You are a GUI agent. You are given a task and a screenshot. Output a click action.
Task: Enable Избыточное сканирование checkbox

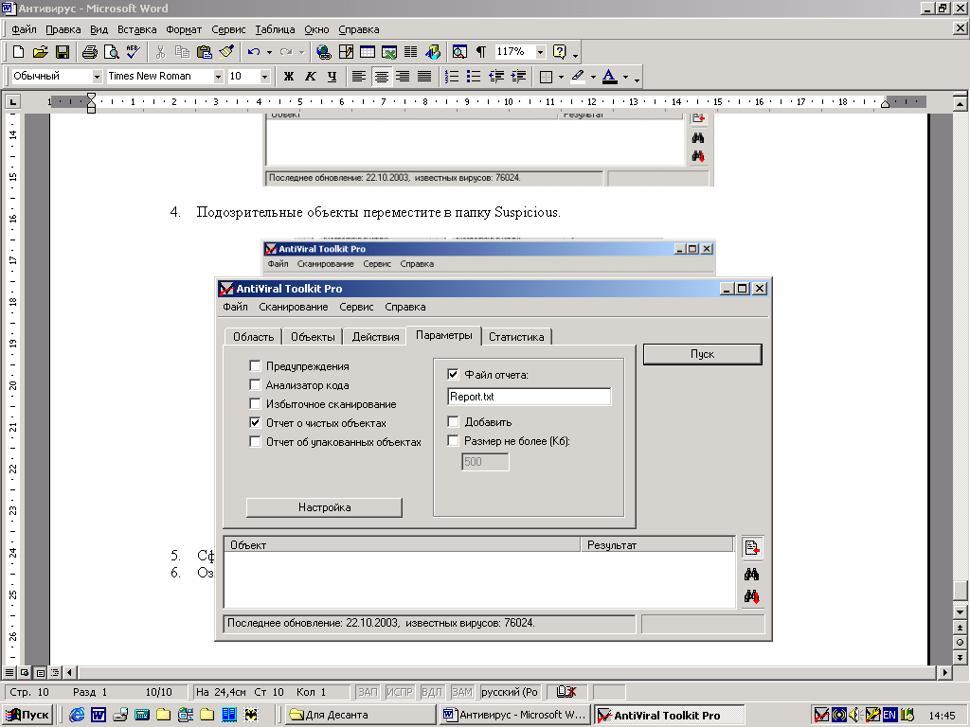click(255, 403)
